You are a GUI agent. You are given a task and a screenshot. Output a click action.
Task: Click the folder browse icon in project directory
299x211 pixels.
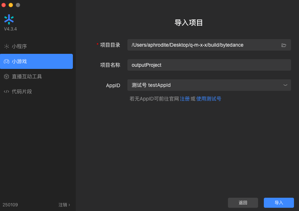pyautogui.click(x=284, y=45)
